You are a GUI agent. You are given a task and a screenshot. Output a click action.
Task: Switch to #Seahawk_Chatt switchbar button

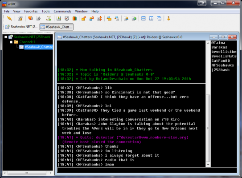57,27
